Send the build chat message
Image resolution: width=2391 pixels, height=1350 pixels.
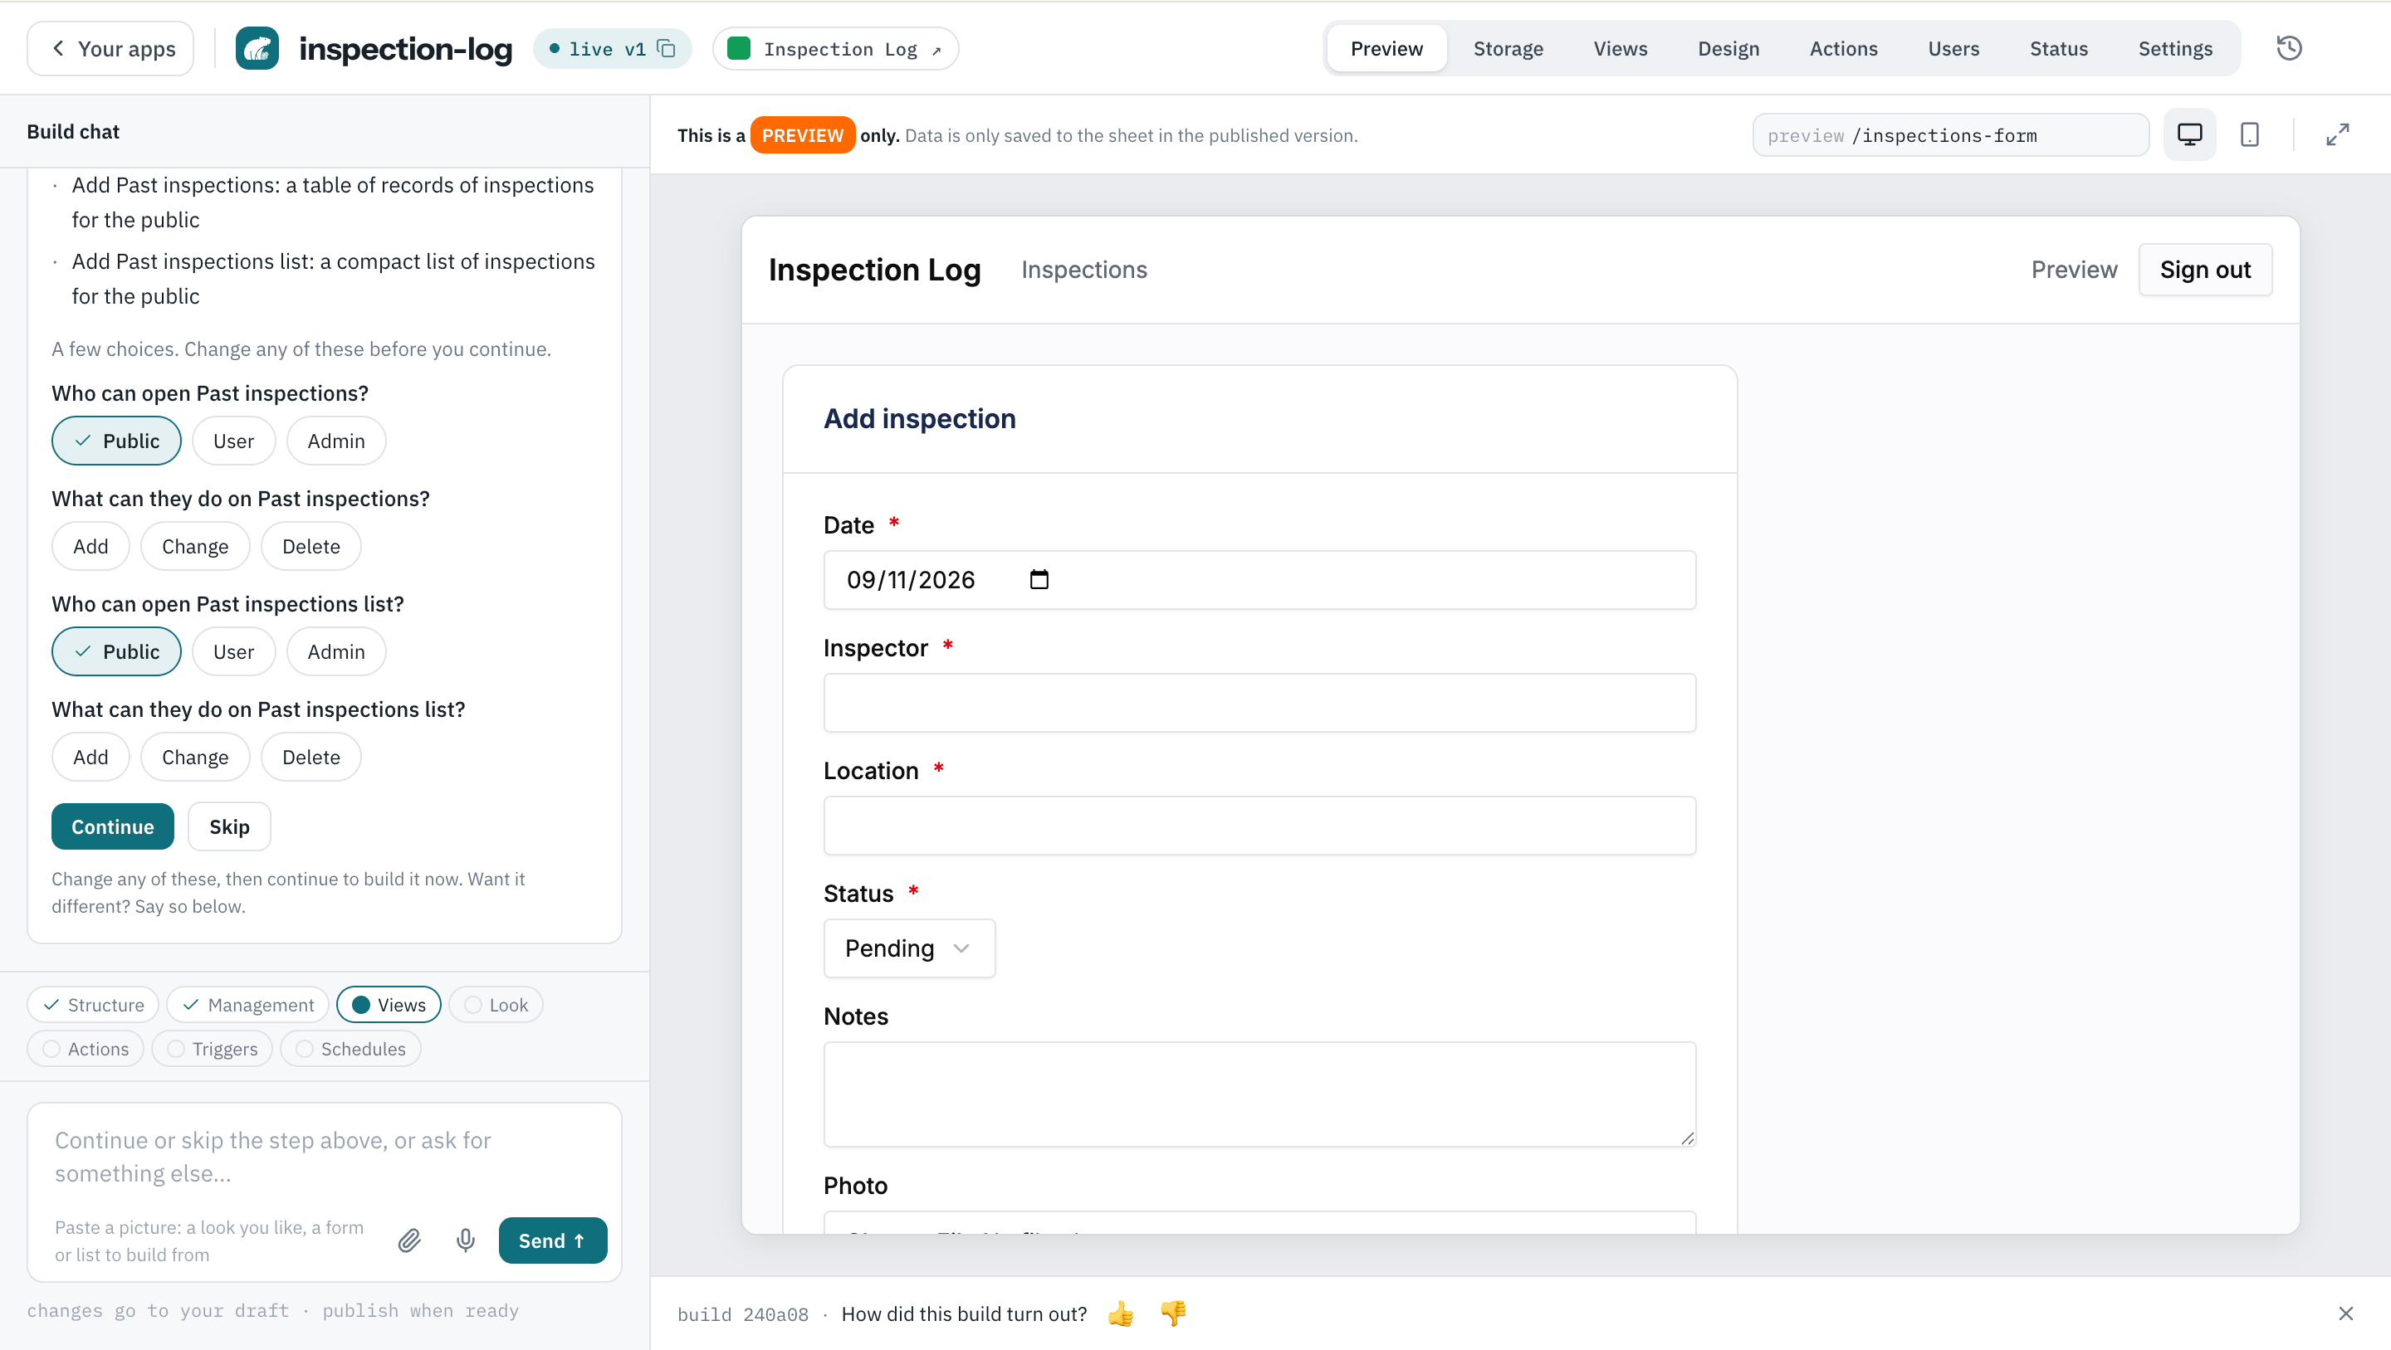(552, 1240)
